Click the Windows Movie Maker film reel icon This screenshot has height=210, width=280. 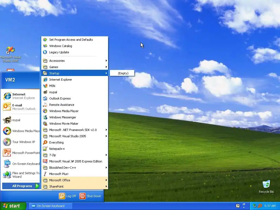tap(45, 124)
